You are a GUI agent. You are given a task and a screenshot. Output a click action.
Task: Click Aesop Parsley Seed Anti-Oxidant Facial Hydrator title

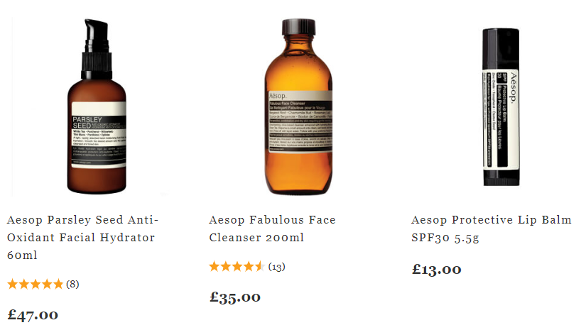[82, 238]
